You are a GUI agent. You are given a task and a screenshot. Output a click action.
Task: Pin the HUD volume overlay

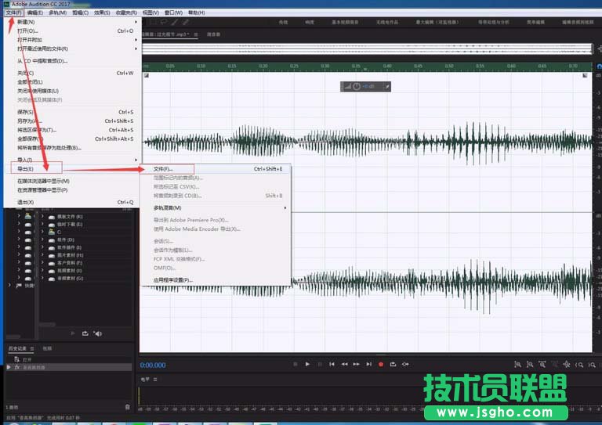pyautogui.click(x=387, y=87)
